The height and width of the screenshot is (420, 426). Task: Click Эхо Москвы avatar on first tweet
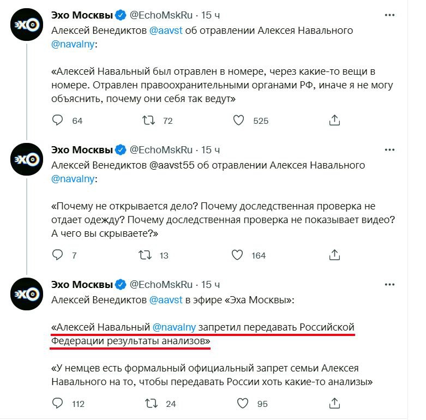coord(27,25)
